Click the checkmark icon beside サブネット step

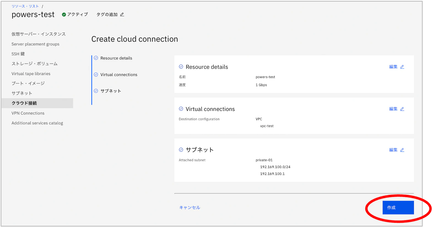click(x=96, y=91)
